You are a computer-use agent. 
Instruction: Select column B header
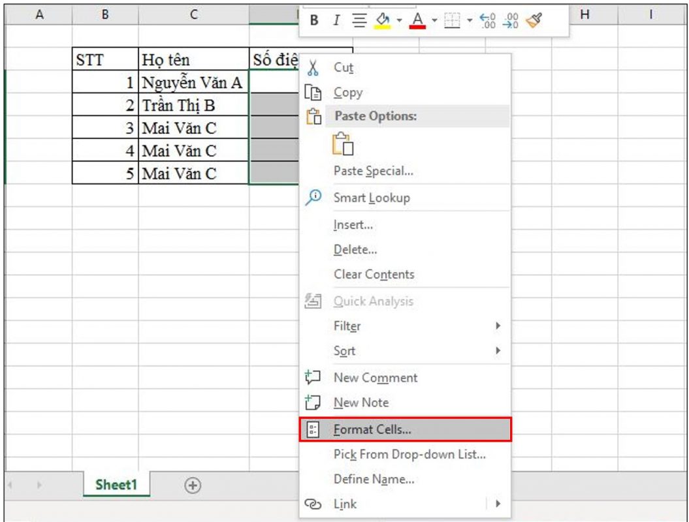point(105,14)
